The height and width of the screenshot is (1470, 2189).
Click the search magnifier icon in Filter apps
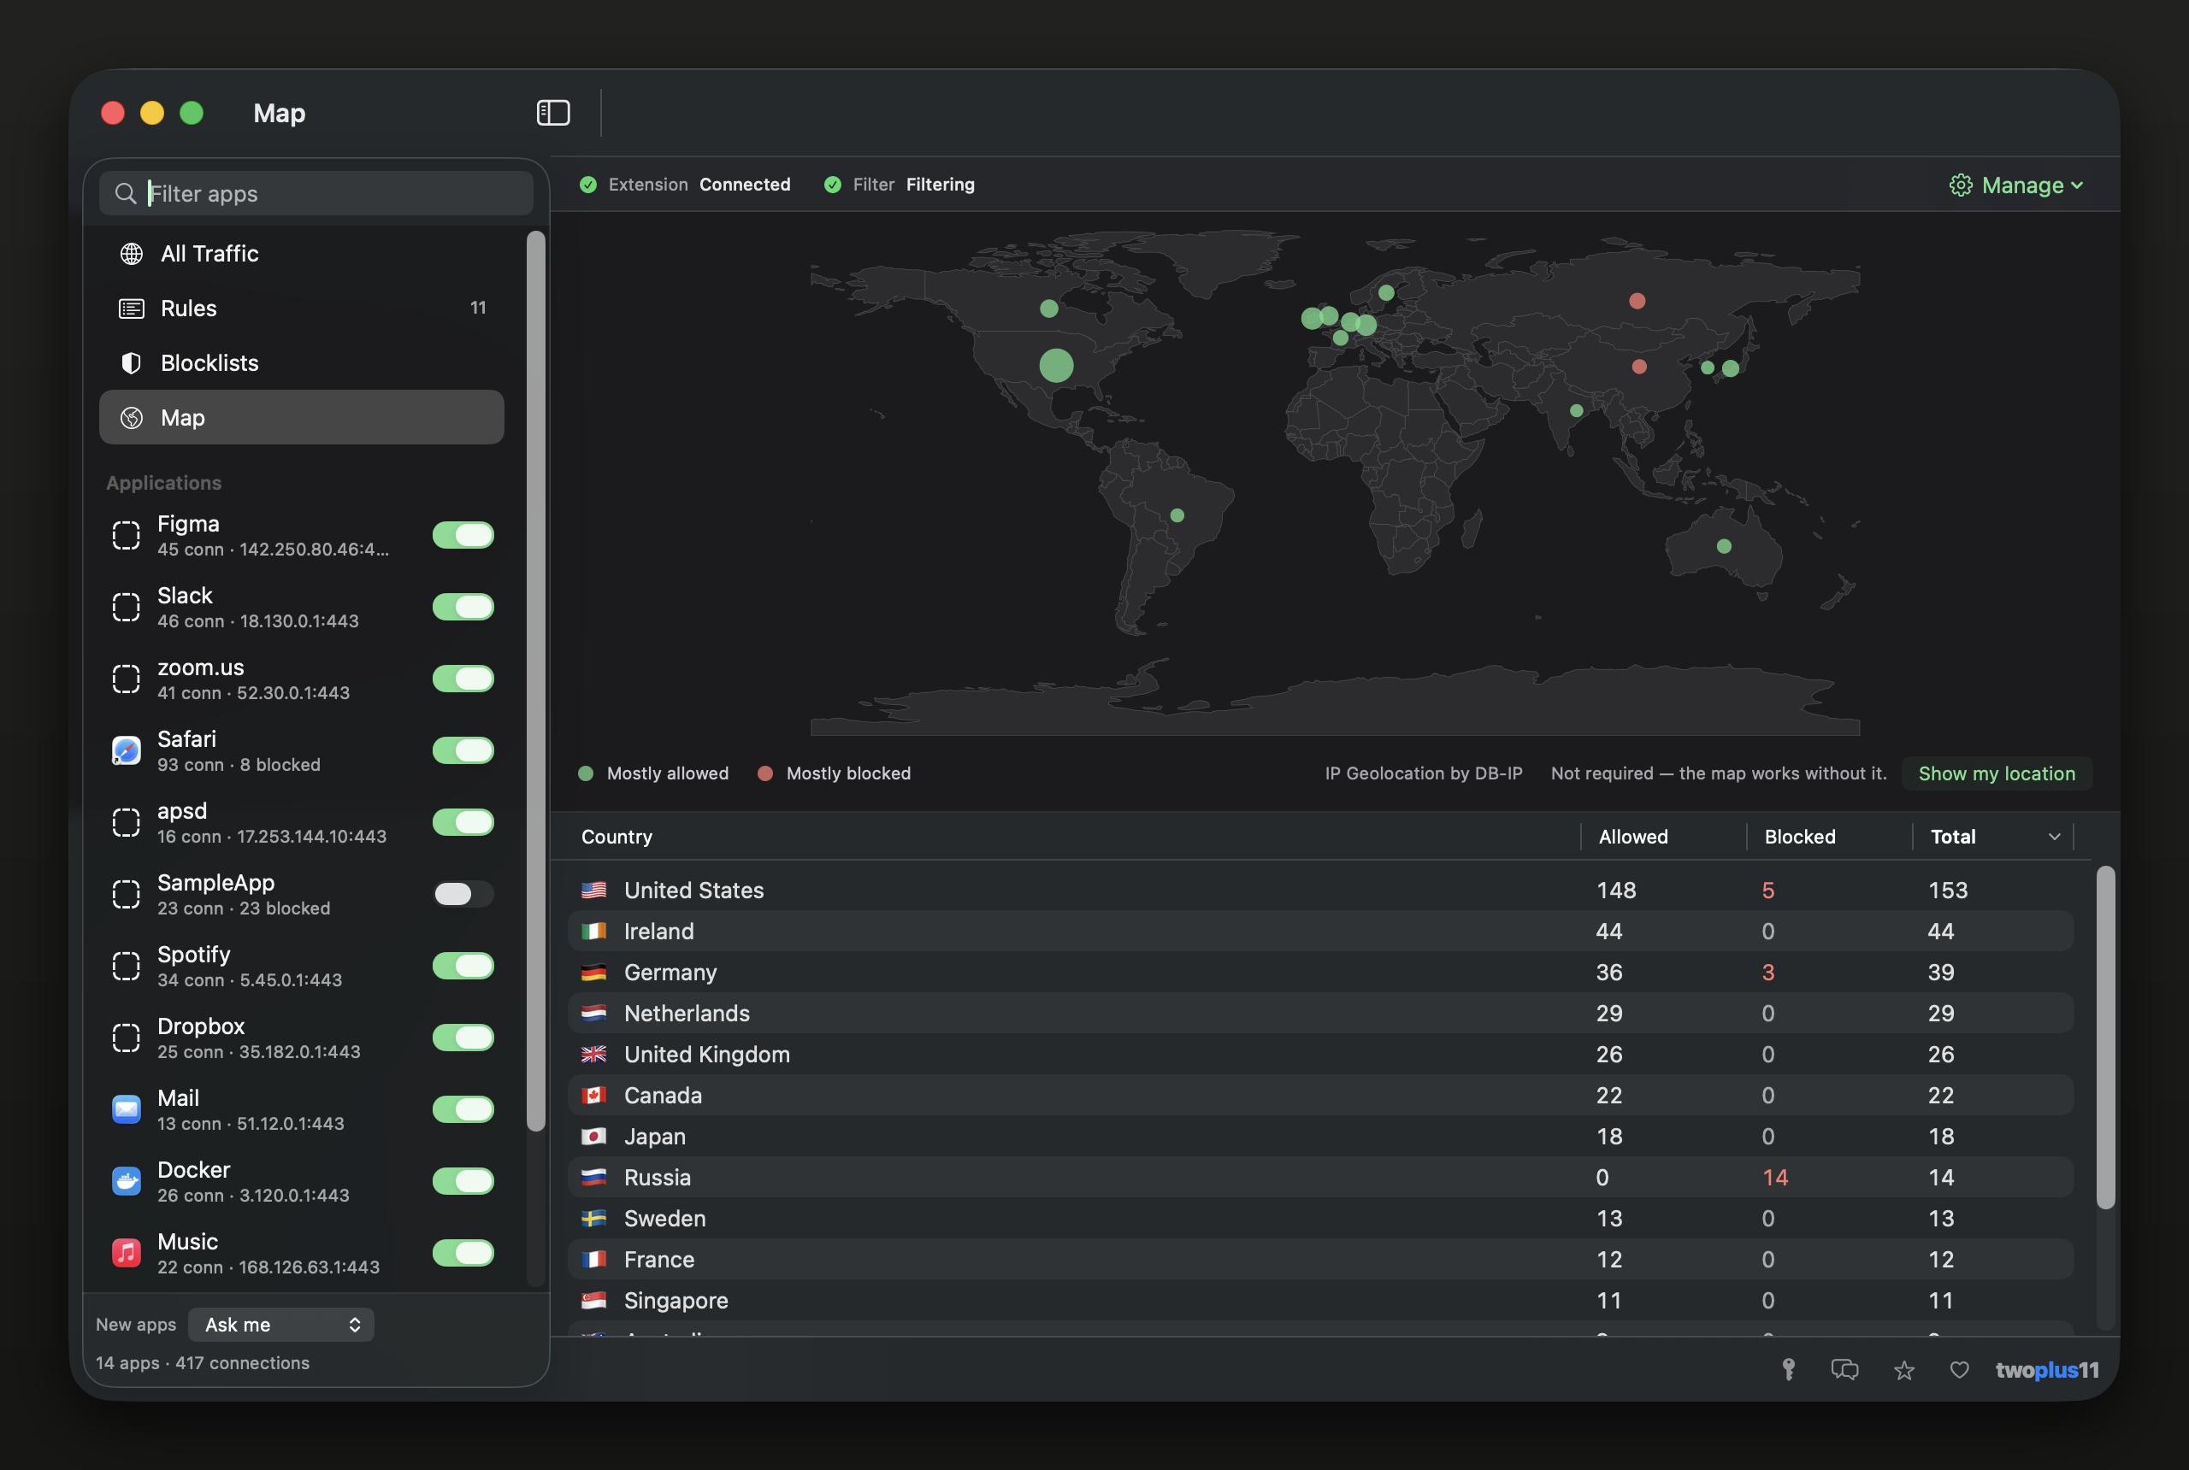(125, 194)
